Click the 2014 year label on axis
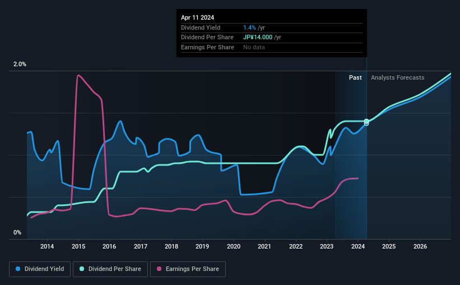The height and width of the screenshot is (285, 460). (47, 246)
